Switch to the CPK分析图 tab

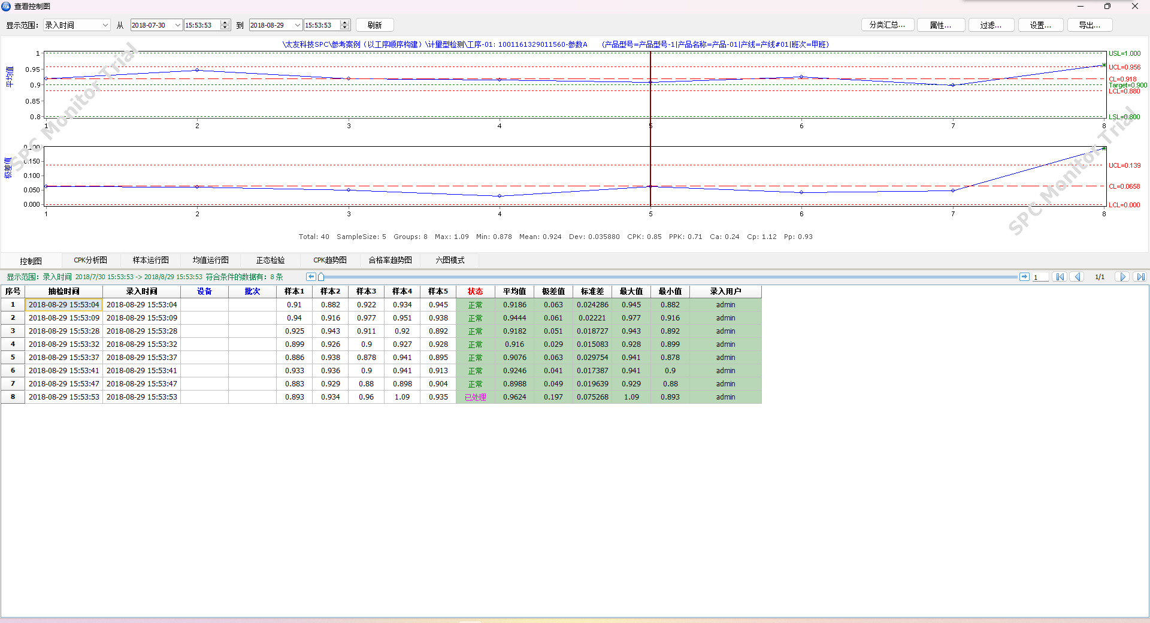pyautogui.click(x=90, y=260)
